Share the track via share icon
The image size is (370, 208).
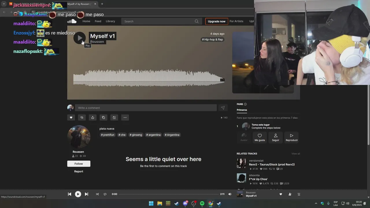pyautogui.click(x=92, y=117)
